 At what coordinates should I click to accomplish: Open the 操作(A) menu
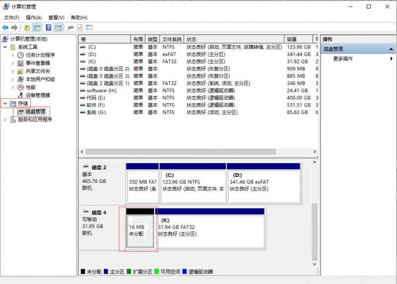(x=34, y=17)
